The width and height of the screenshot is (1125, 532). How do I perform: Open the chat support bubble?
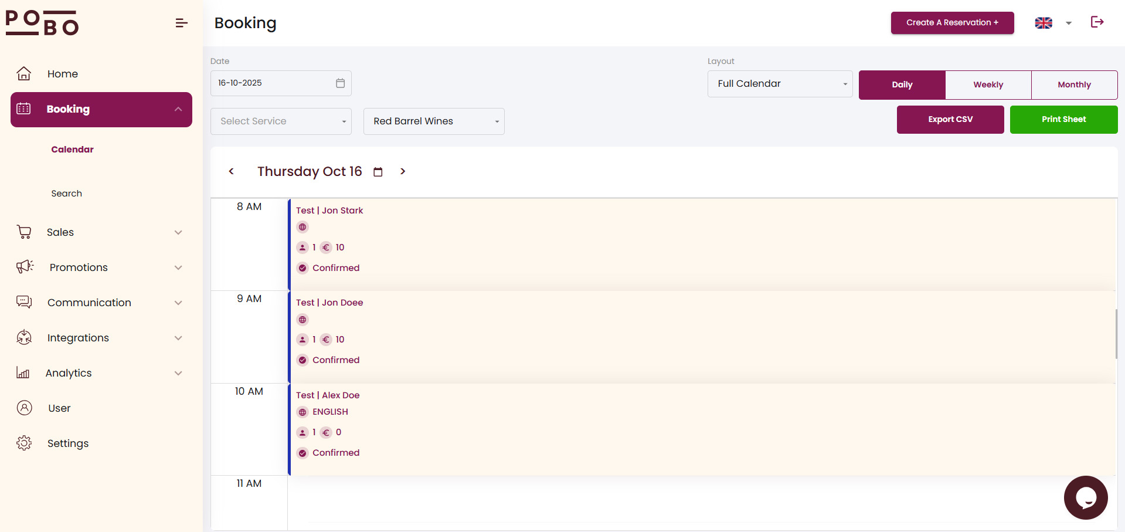click(1085, 497)
